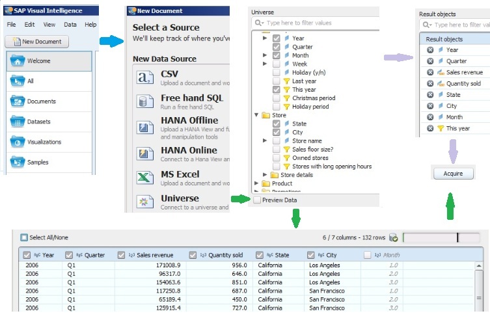Choose the HANA Online source icon

coord(144,153)
